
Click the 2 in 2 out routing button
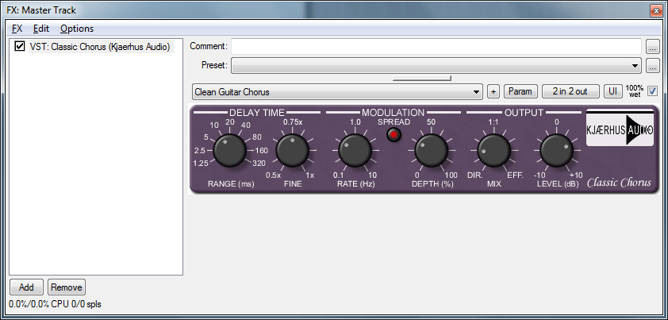570,91
